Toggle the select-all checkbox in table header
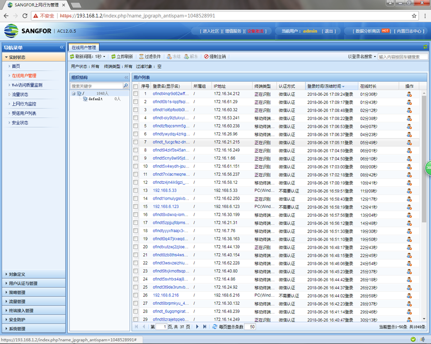431x344 pixels. [135, 86]
